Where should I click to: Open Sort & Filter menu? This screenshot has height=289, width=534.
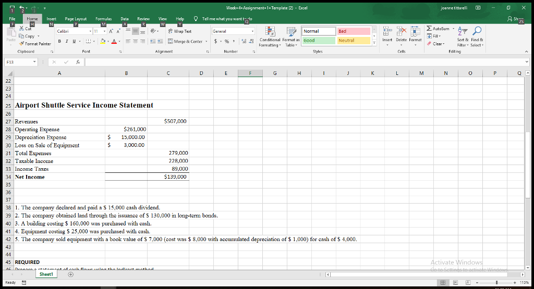point(463,37)
